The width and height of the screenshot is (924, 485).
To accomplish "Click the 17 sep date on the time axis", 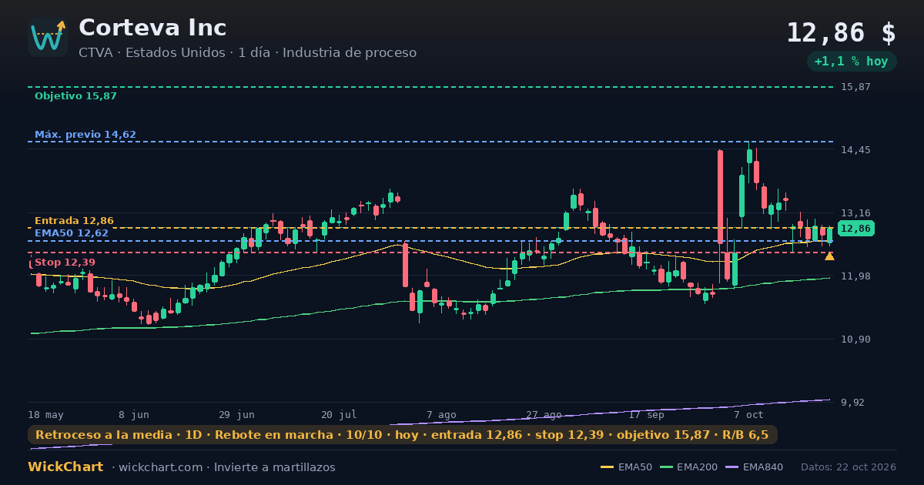I will tap(646, 414).
